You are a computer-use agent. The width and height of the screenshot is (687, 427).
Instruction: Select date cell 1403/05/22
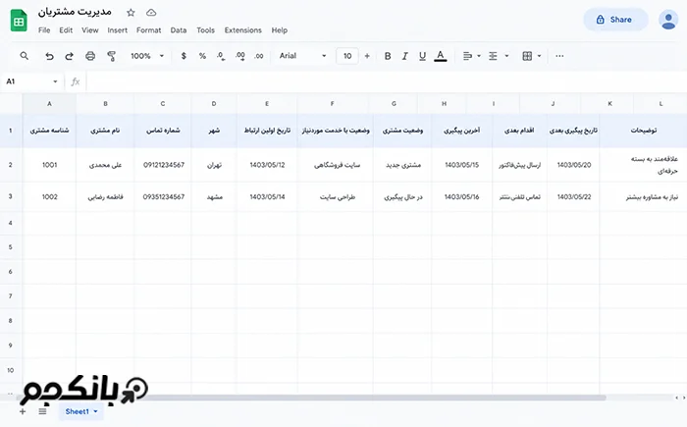tap(573, 197)
